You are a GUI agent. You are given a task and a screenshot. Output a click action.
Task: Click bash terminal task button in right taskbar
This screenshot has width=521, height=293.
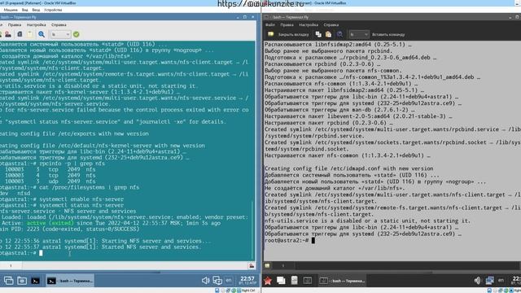pyautogui.click(x=342, y=281)
